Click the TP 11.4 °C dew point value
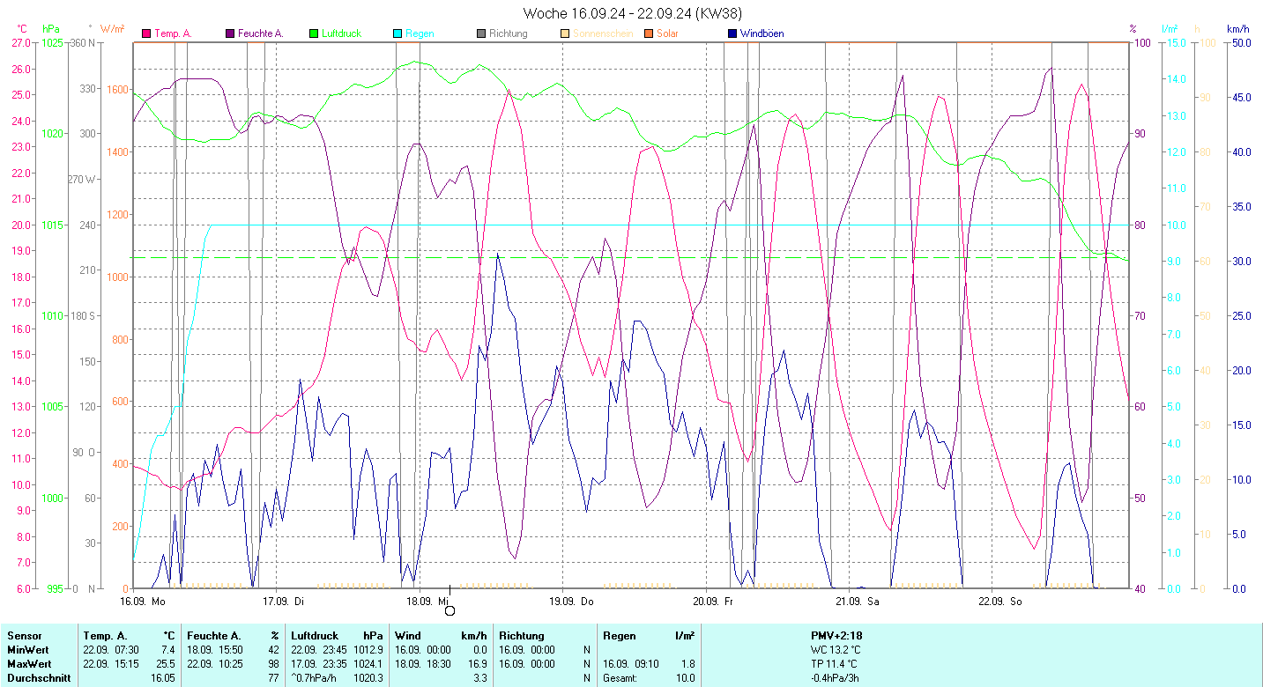1263x687 pixels. 834,663
